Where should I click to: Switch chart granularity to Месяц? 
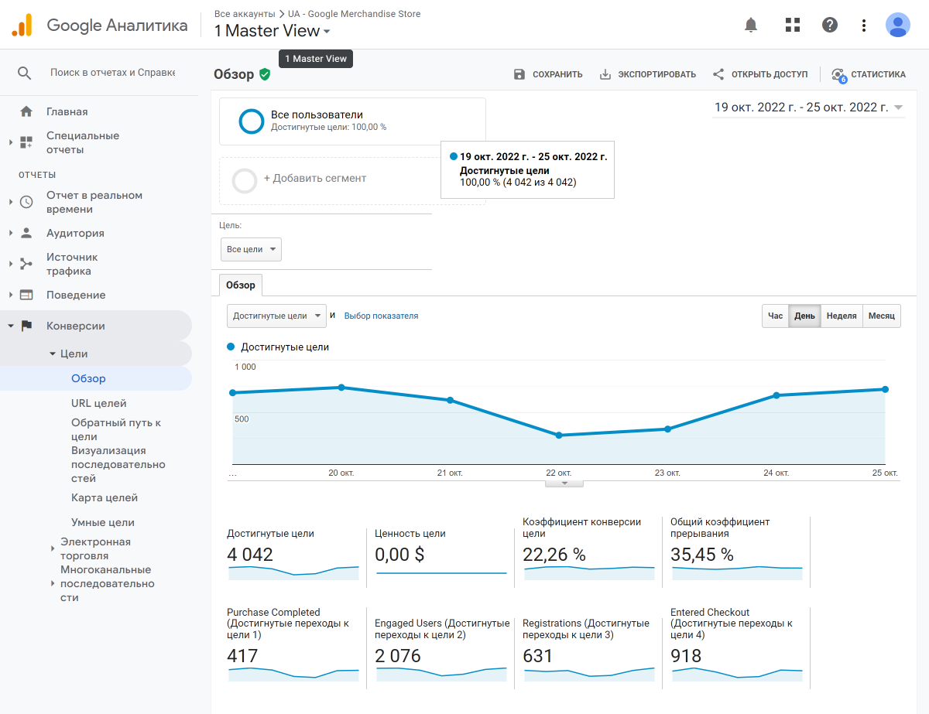881,316
